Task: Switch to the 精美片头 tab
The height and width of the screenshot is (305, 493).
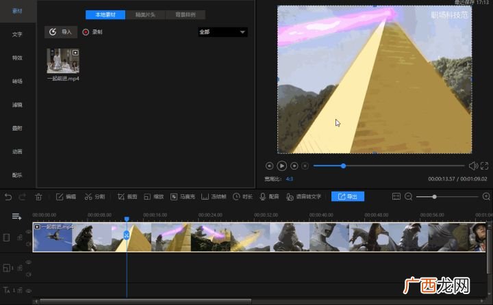Action: [x=145, y=15]
